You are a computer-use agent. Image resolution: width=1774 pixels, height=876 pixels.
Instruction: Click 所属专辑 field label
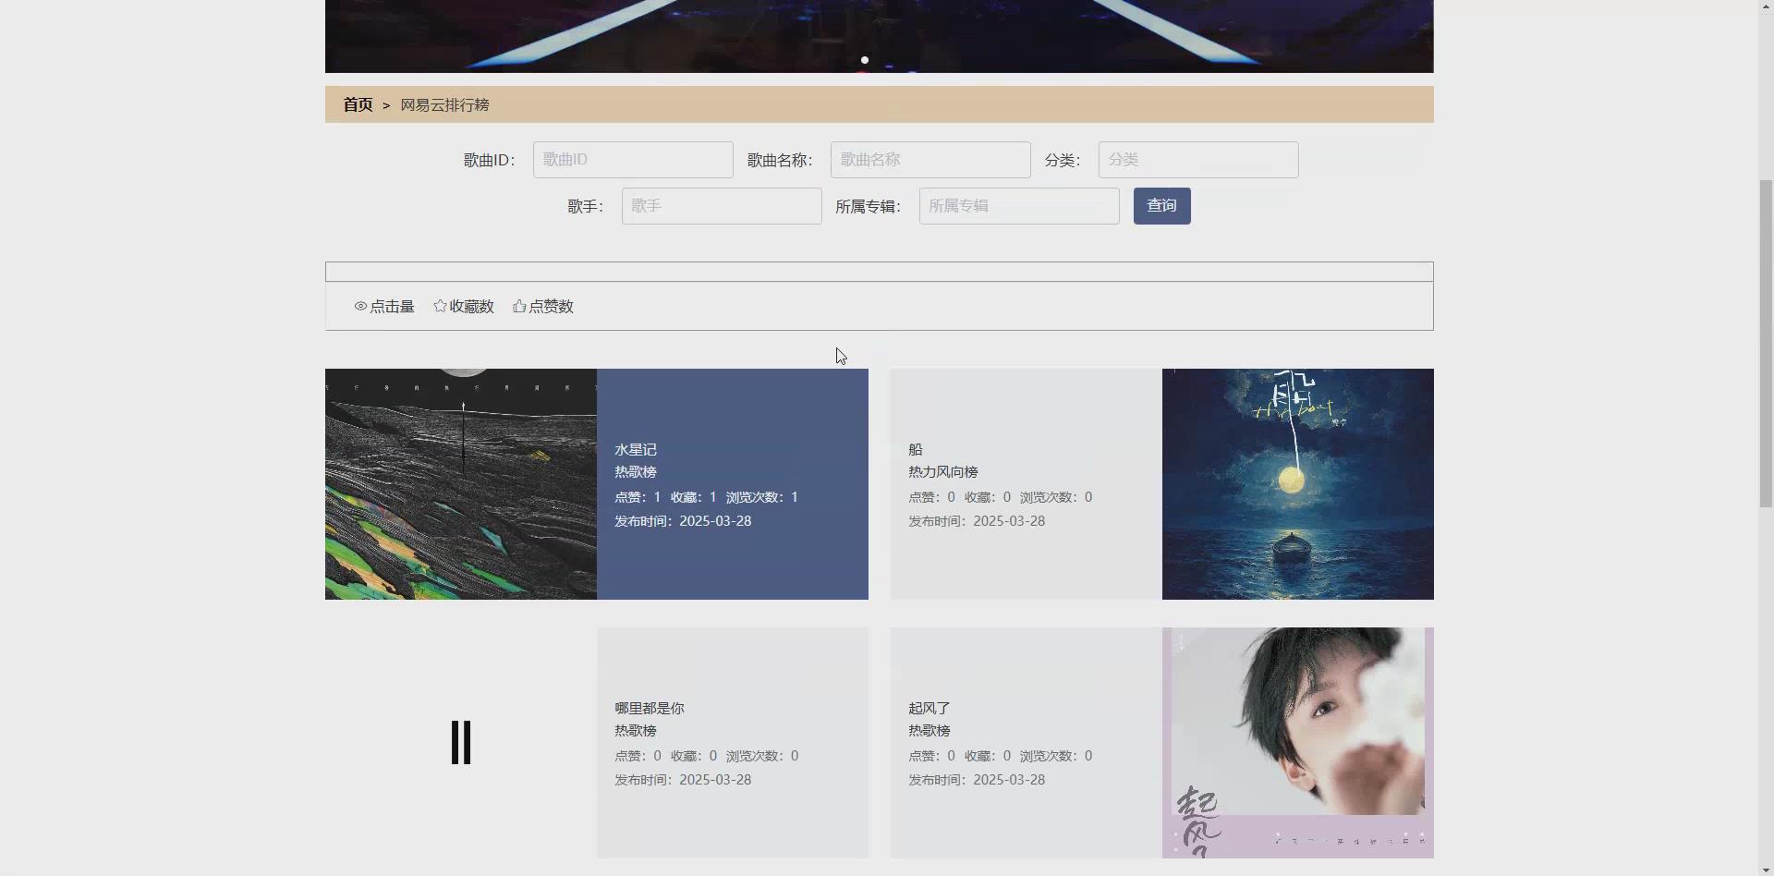[869, 206]
